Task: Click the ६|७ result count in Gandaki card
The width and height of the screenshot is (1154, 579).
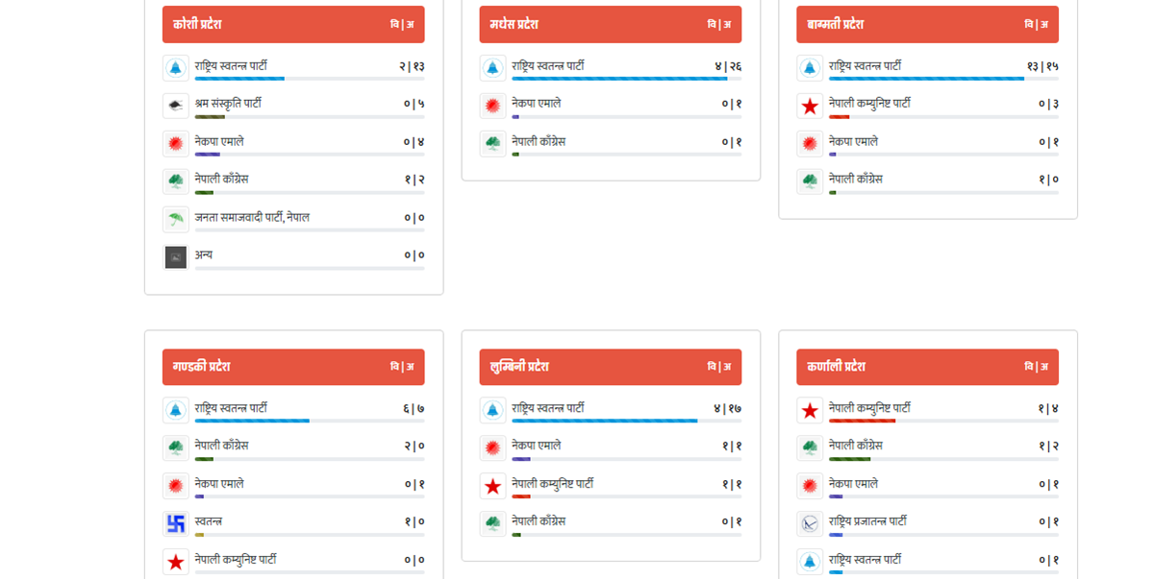Action: [x=414, y=409]
